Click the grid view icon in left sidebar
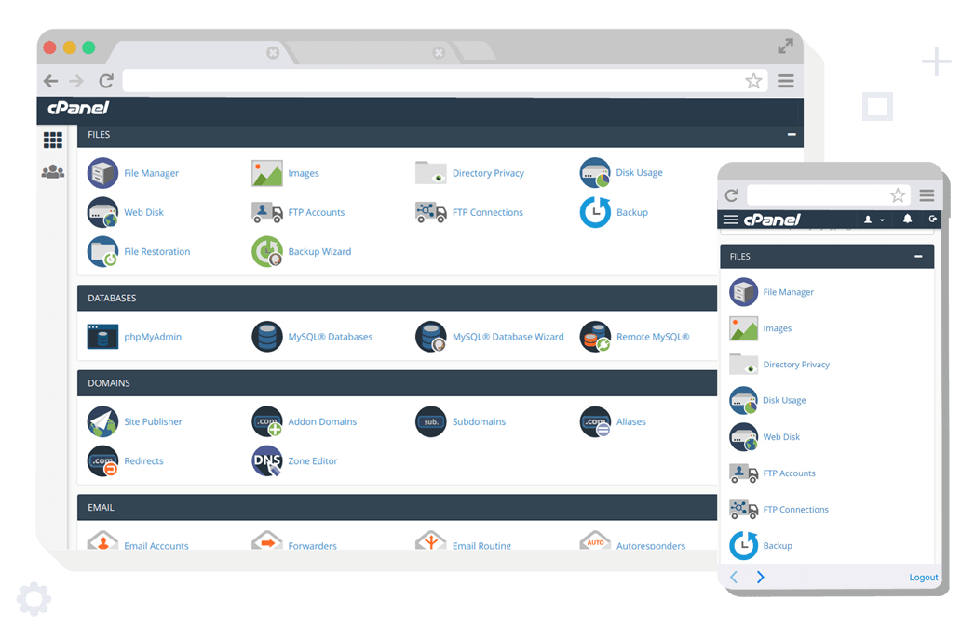The image size is (975, 626). coord(53,140)
